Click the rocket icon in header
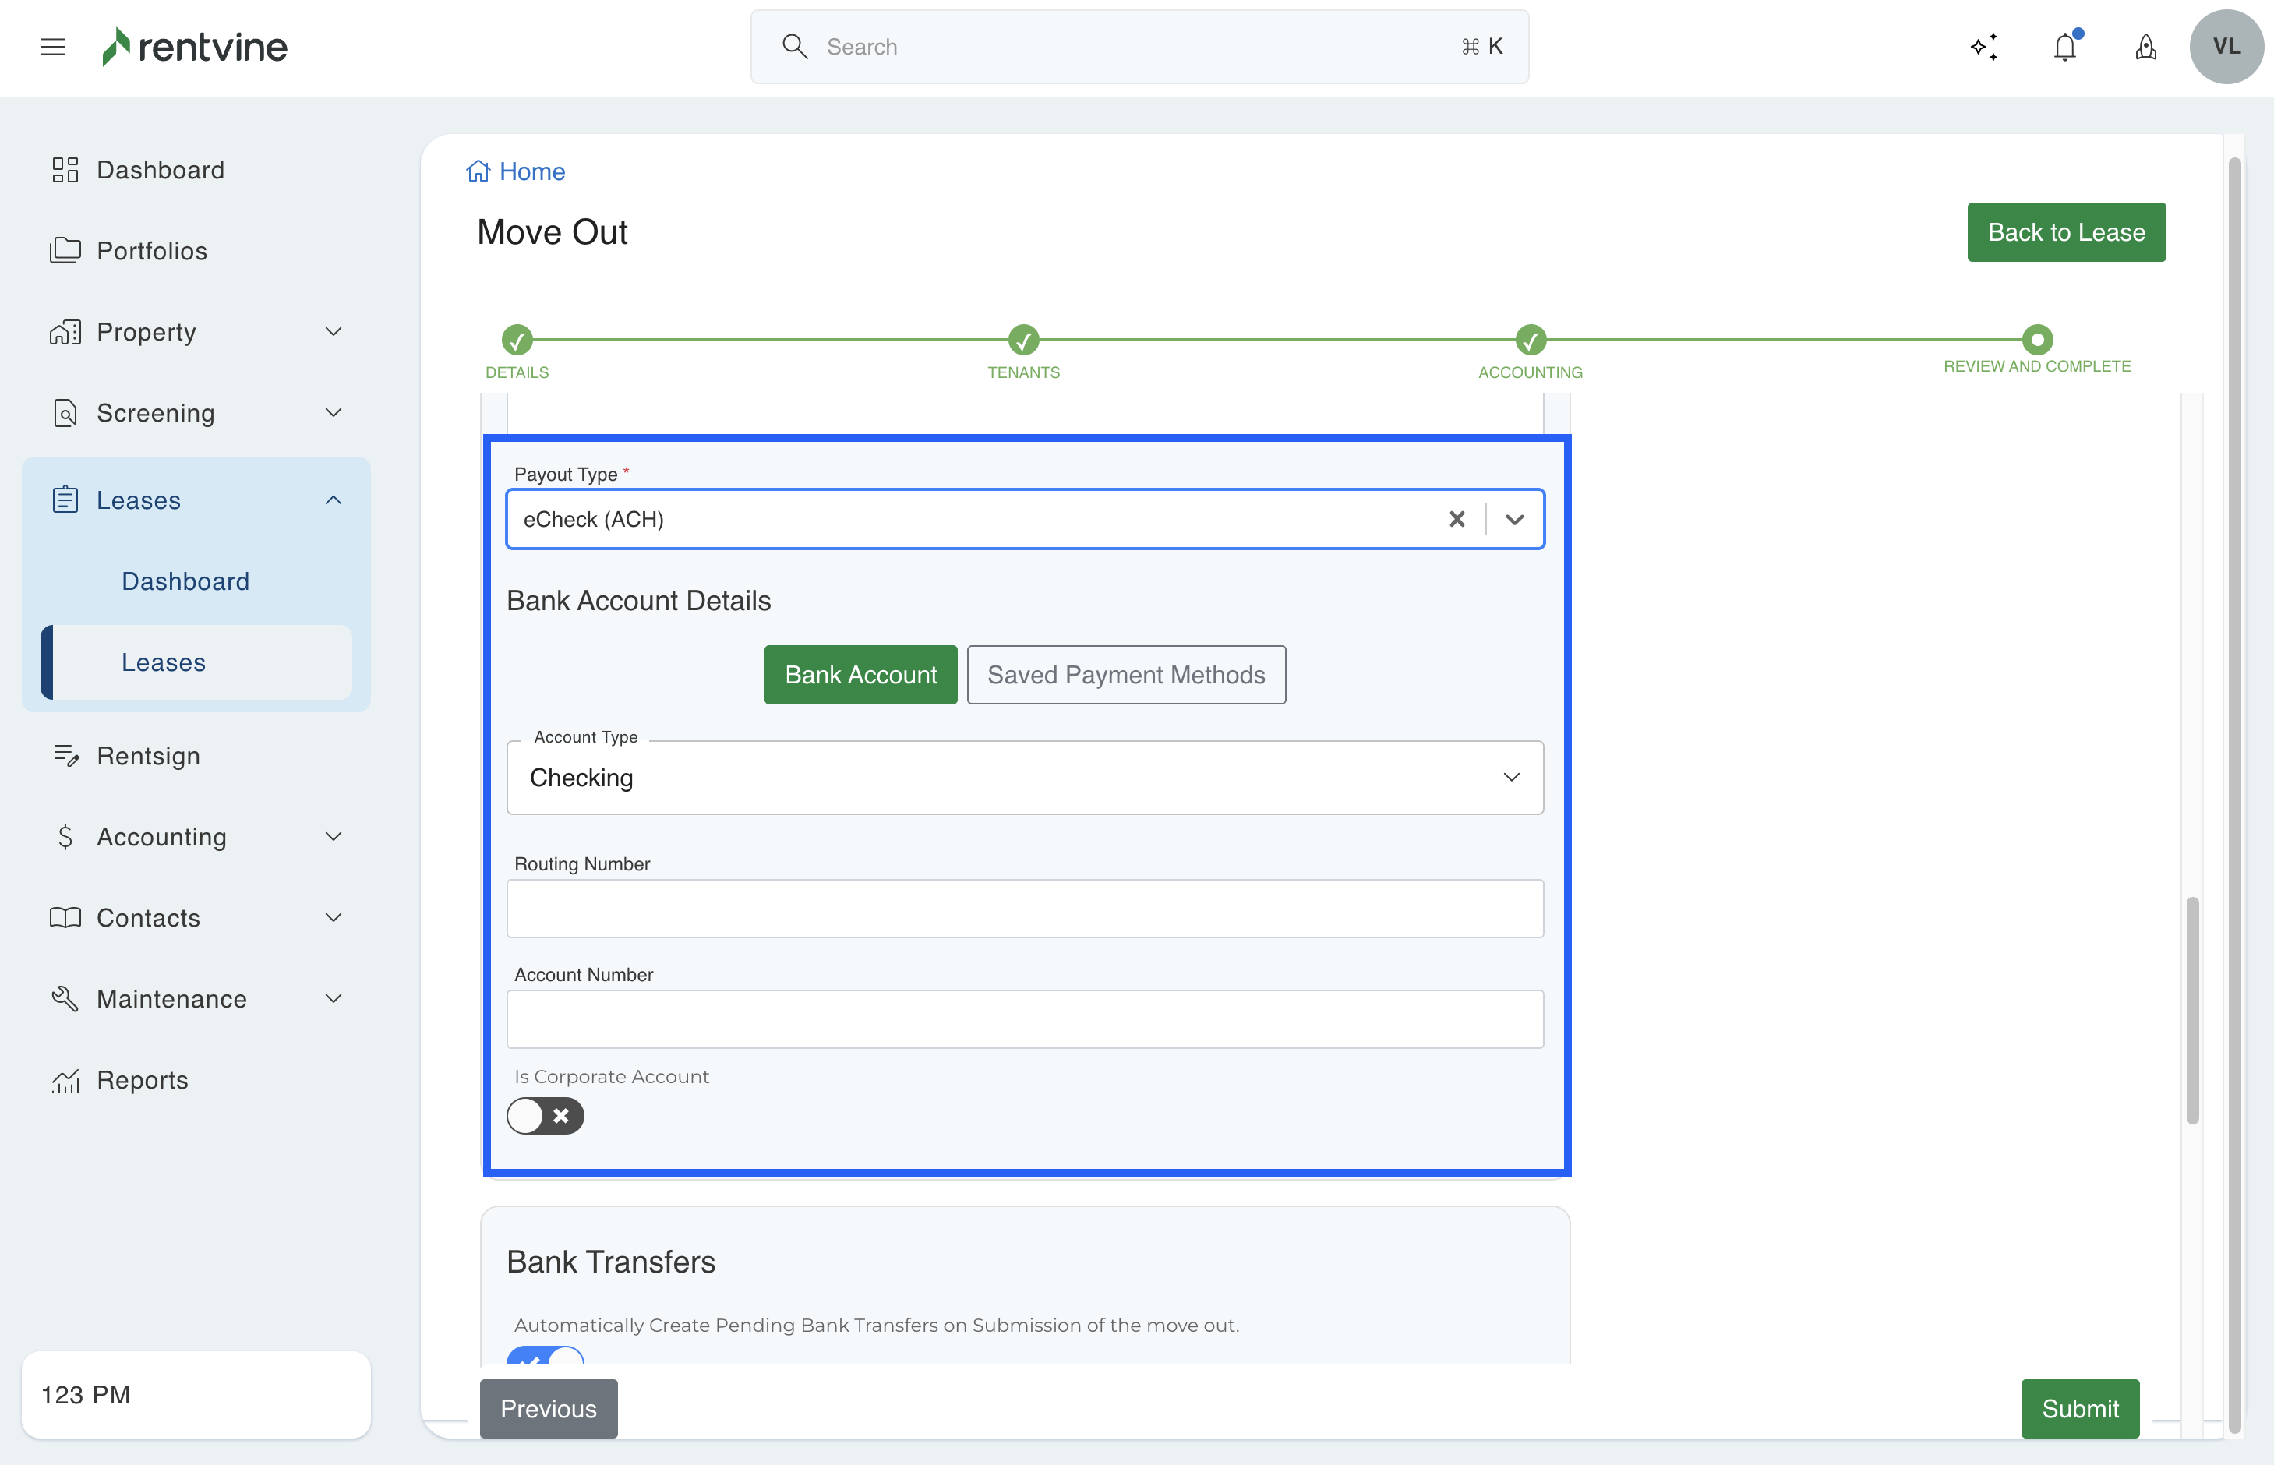The image size is (2274, 1465). pos(2145,47)
